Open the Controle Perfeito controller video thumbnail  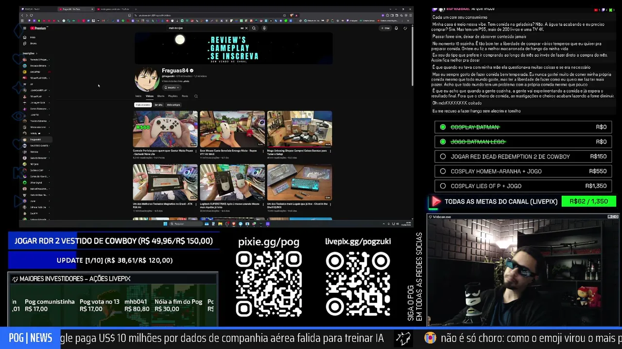pos(165,129)
